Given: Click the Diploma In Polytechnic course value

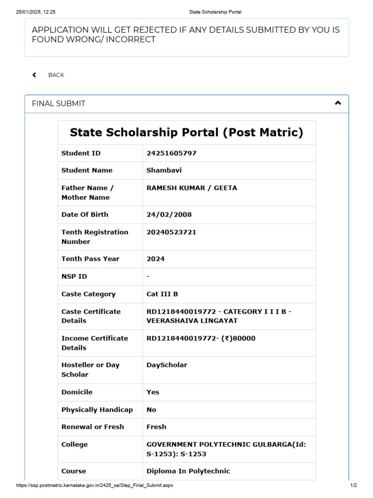Looking at the screenshot, I should [x=188, y=471].
